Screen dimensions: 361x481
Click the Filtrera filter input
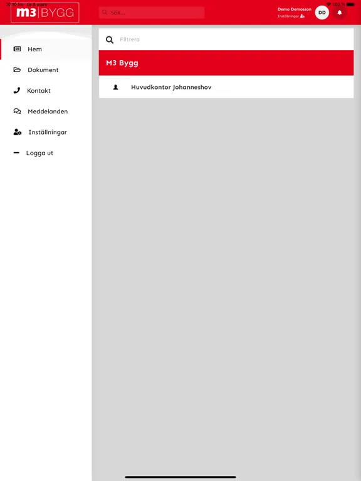coord(226,39)
